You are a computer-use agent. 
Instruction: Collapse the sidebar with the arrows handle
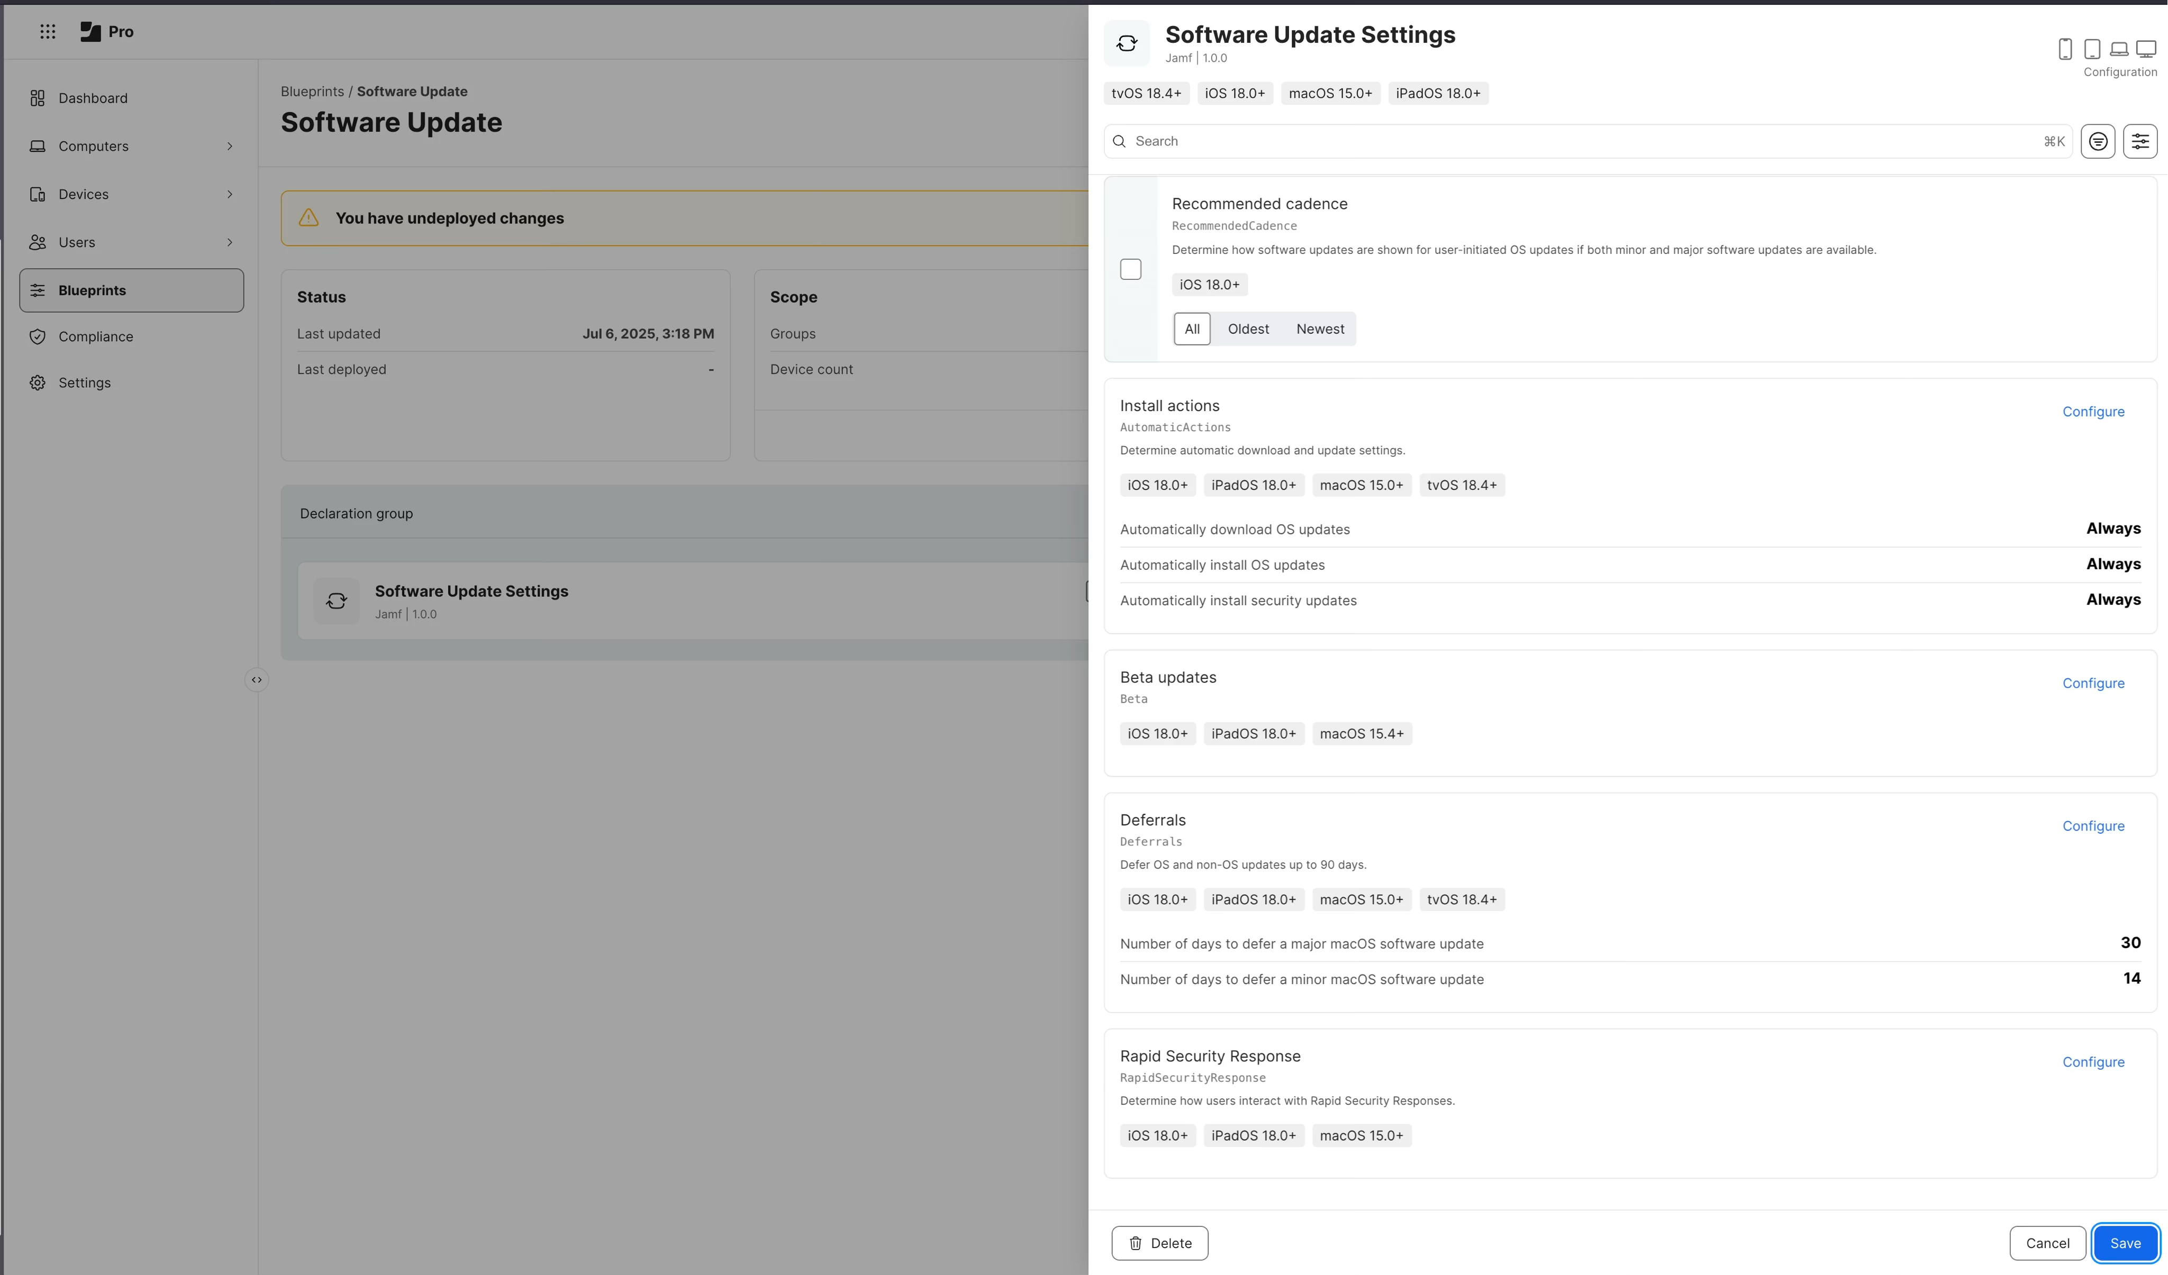pos(256,680)
